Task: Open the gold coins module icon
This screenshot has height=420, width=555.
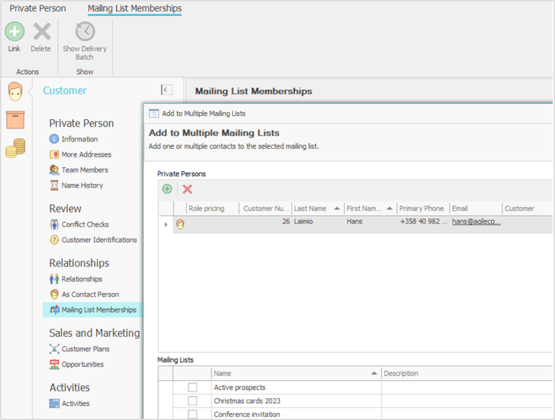Action: (x=15, y=148)
